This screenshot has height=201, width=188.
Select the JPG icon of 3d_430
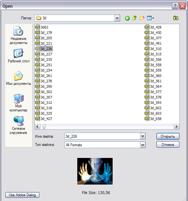click(147, 32)
